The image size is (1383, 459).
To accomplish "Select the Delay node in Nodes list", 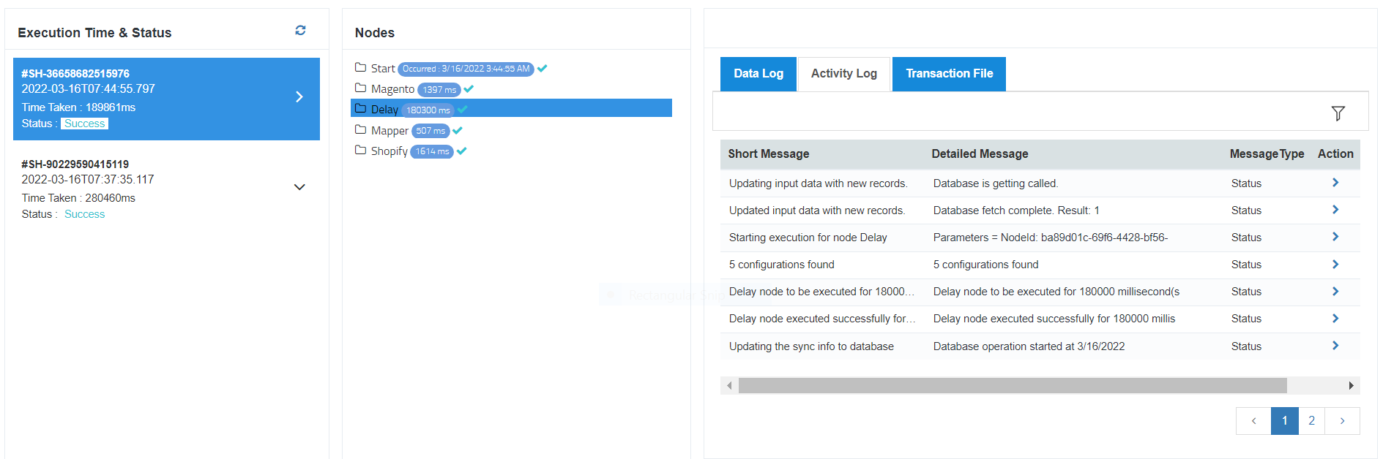I will 384,110.
